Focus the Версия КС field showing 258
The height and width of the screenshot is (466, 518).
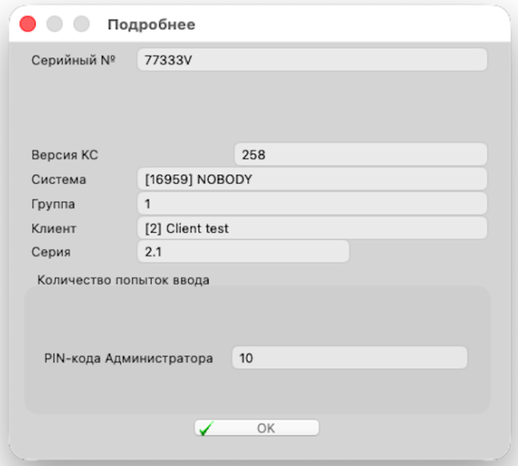(361, 154)
